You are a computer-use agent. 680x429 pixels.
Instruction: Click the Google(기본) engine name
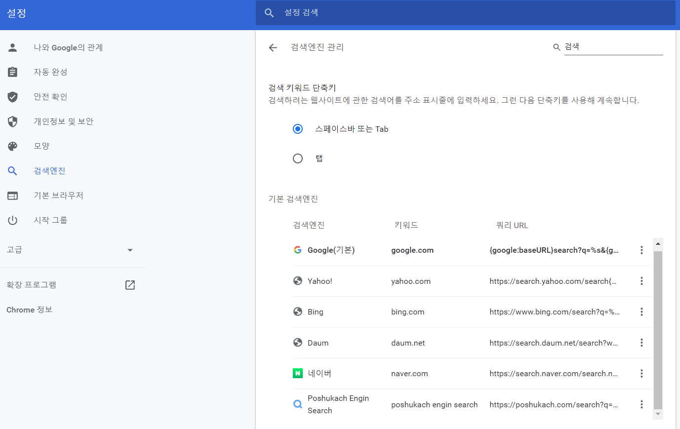click(331, 250)
